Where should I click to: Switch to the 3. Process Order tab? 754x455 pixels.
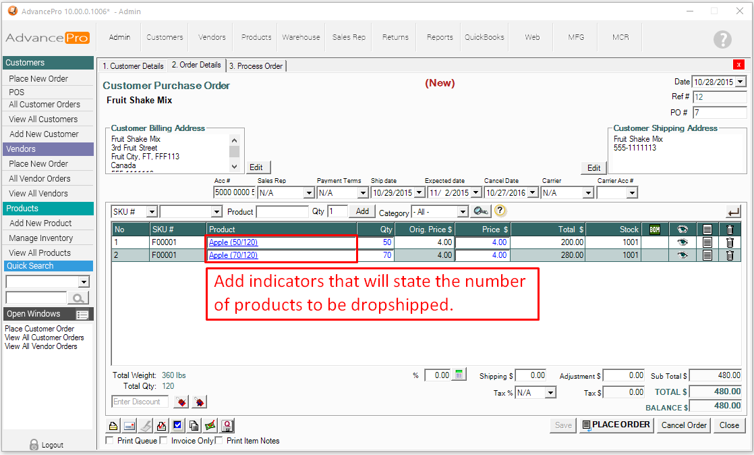(256, 66)
